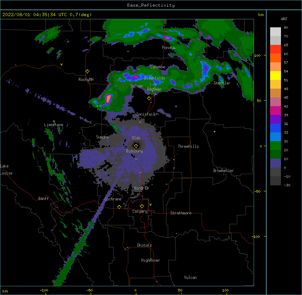The width and height of the screenshot is (302, 295).
Task: Click the Banff label
Action: click(x=43, y=199)
